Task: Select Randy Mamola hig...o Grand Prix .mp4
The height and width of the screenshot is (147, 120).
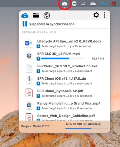Action: click(69, 104)
